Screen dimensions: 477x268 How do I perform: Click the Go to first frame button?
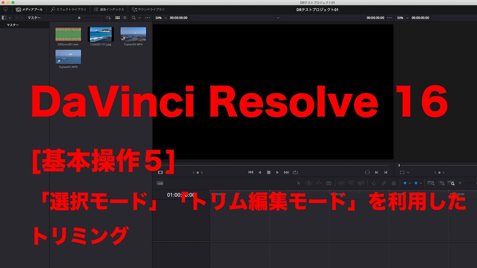pyautogui.click(x=251, y=172)
